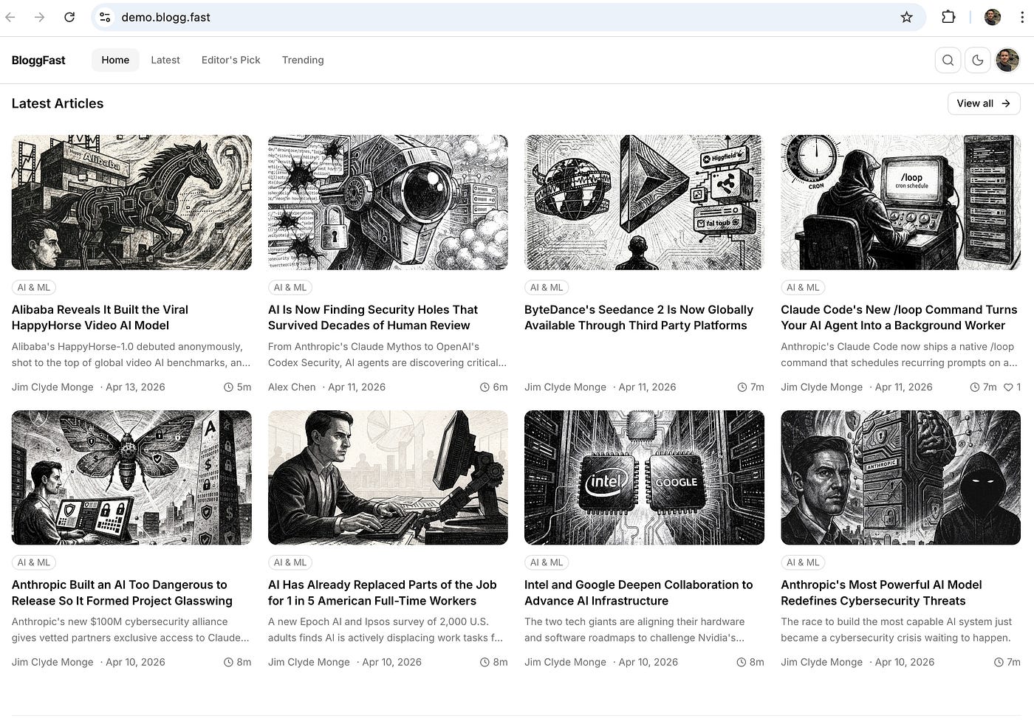Open the ByteDance Seedance 2 article thumbnail
This screenshot has width=1034, height=724.
click(x=643, y=202)
